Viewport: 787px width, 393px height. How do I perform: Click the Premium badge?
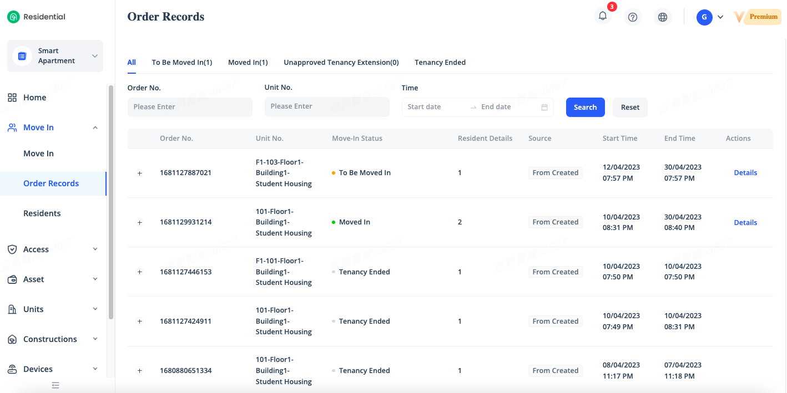763,17
